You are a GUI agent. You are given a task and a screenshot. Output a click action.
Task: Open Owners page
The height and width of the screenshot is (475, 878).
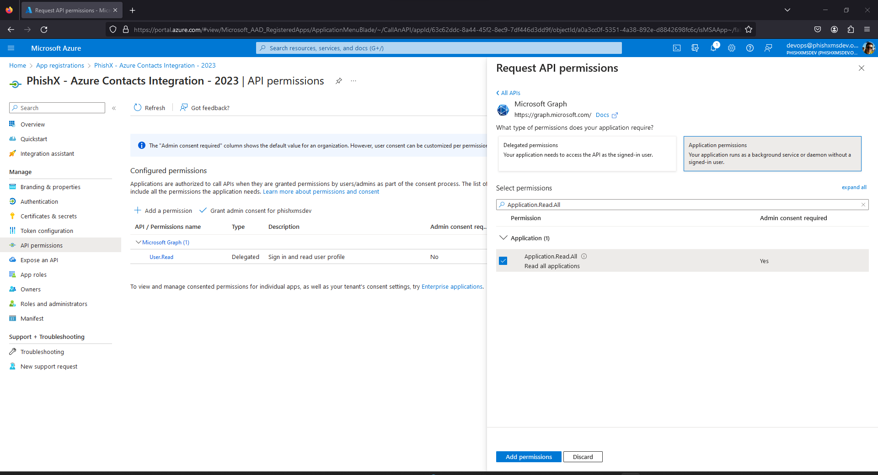click(x=31, y=289)
